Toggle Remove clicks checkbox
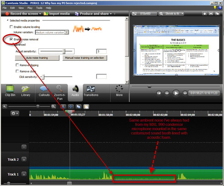Viewport: 224px width, 186px height. pos(17,71)
